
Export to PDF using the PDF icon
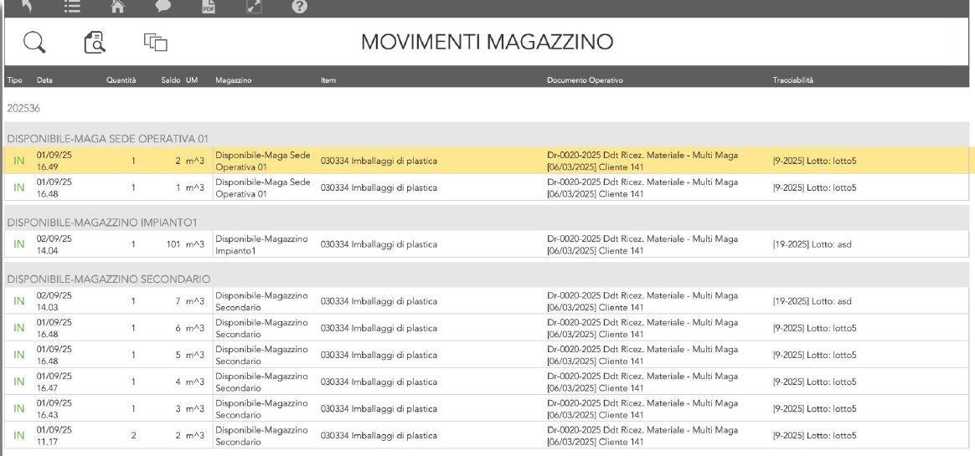tap(209, 6)
